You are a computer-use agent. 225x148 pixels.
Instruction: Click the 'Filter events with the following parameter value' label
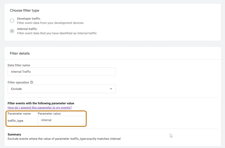[41, 103]
